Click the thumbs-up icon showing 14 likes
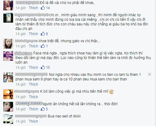Viewport: 156px width, 126px height. 43,8
